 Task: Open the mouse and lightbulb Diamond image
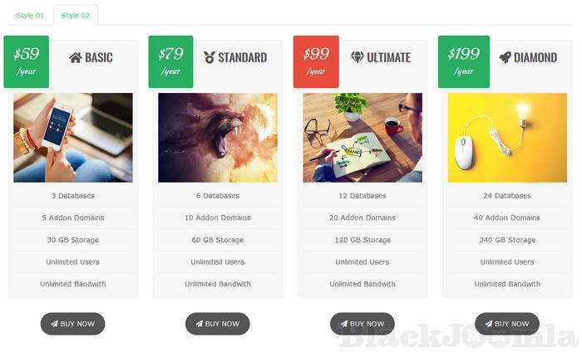click(507, 138)
